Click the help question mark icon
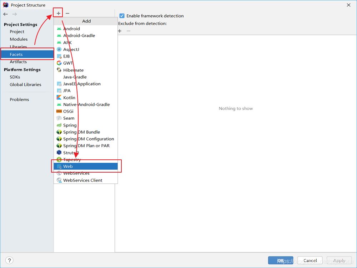The image size is (357, 268). (x=10, y=260)
